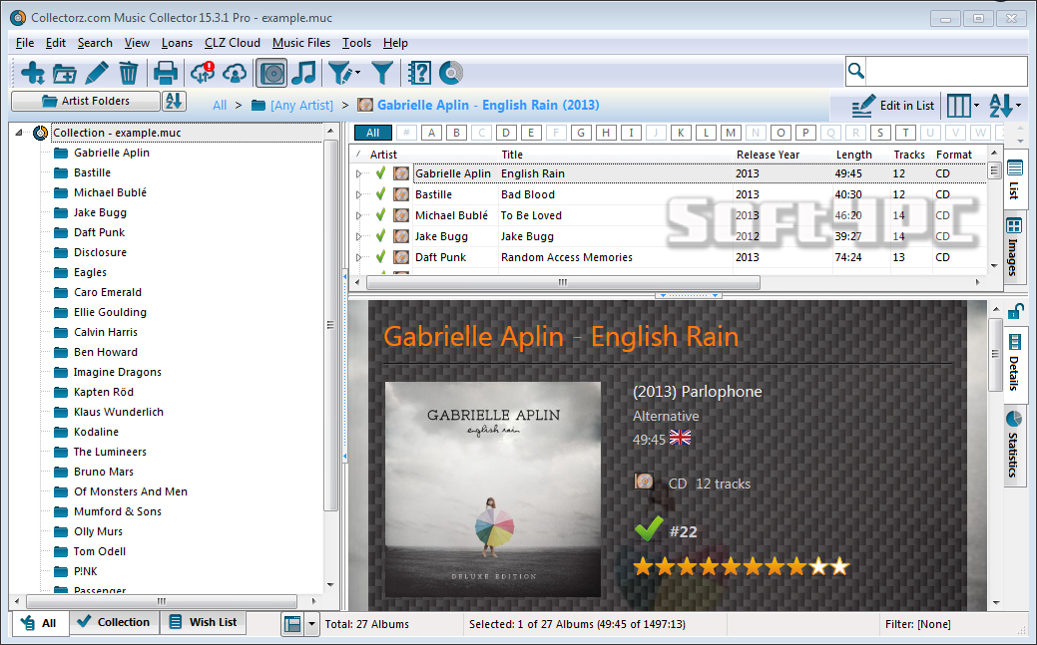Screen dimensions: 1037x645
Task: Click the search input field
Action: pos(946,71)
